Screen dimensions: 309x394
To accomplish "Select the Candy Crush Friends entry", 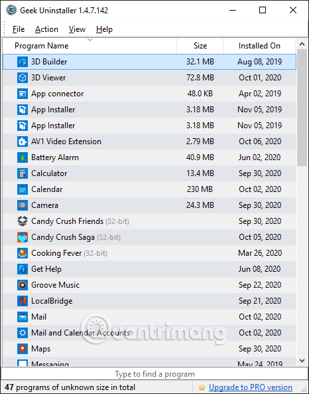I will click(80, 221).
